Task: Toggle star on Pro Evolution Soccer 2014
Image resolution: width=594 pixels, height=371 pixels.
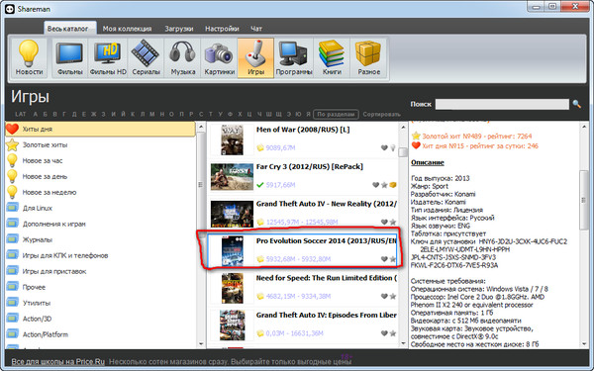Action: pyautogui.click(x=393, y=259)
